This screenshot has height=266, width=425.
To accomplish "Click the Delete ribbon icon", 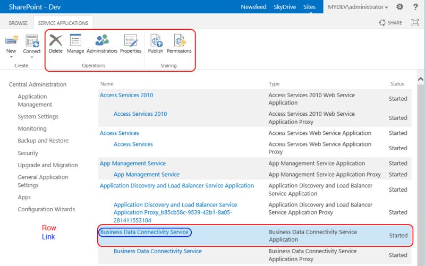I will [56, 40].
